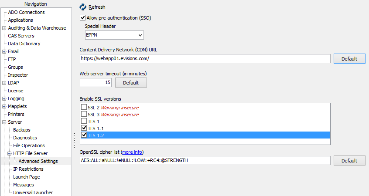Viewport: 369px width, 196px height.
Task: Select the LDAP label in navigation
Action: tap(14, 83)
